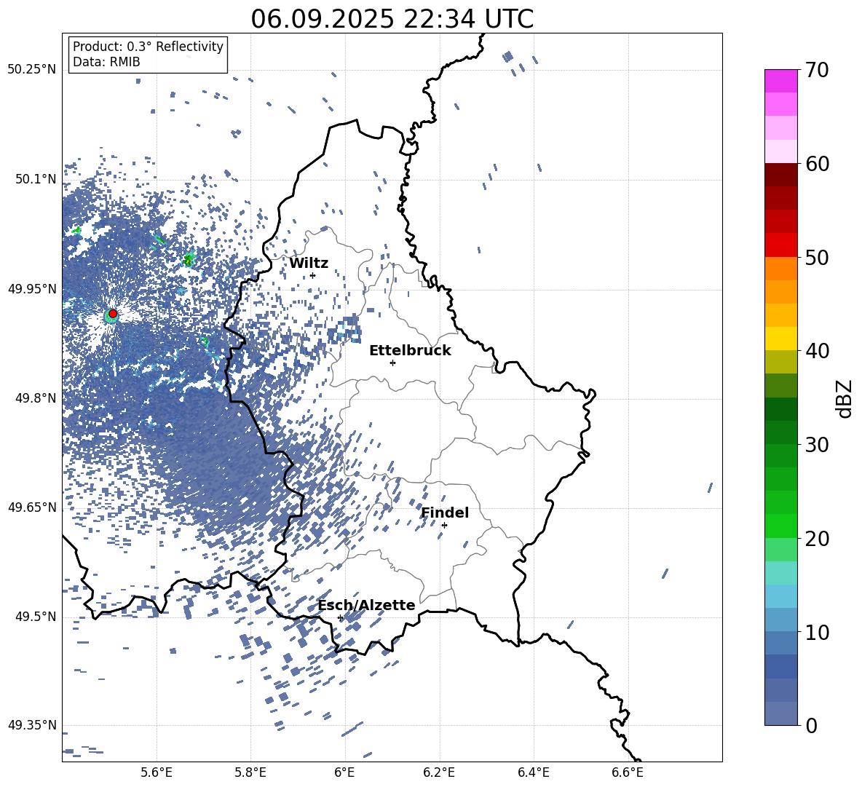Click the 5.8°E longitude label
Viewport: 862px width, 787px height.
pyautogui.click(x=250, y=772)
